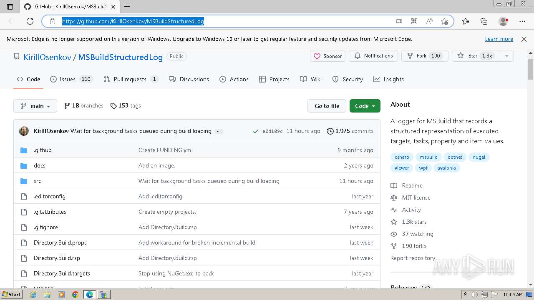View the 153 tags link
Viewport: 534px width, 300px height.
126,106
